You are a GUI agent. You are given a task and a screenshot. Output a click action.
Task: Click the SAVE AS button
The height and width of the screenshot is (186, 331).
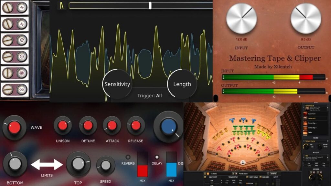click(x=274, y=174)
